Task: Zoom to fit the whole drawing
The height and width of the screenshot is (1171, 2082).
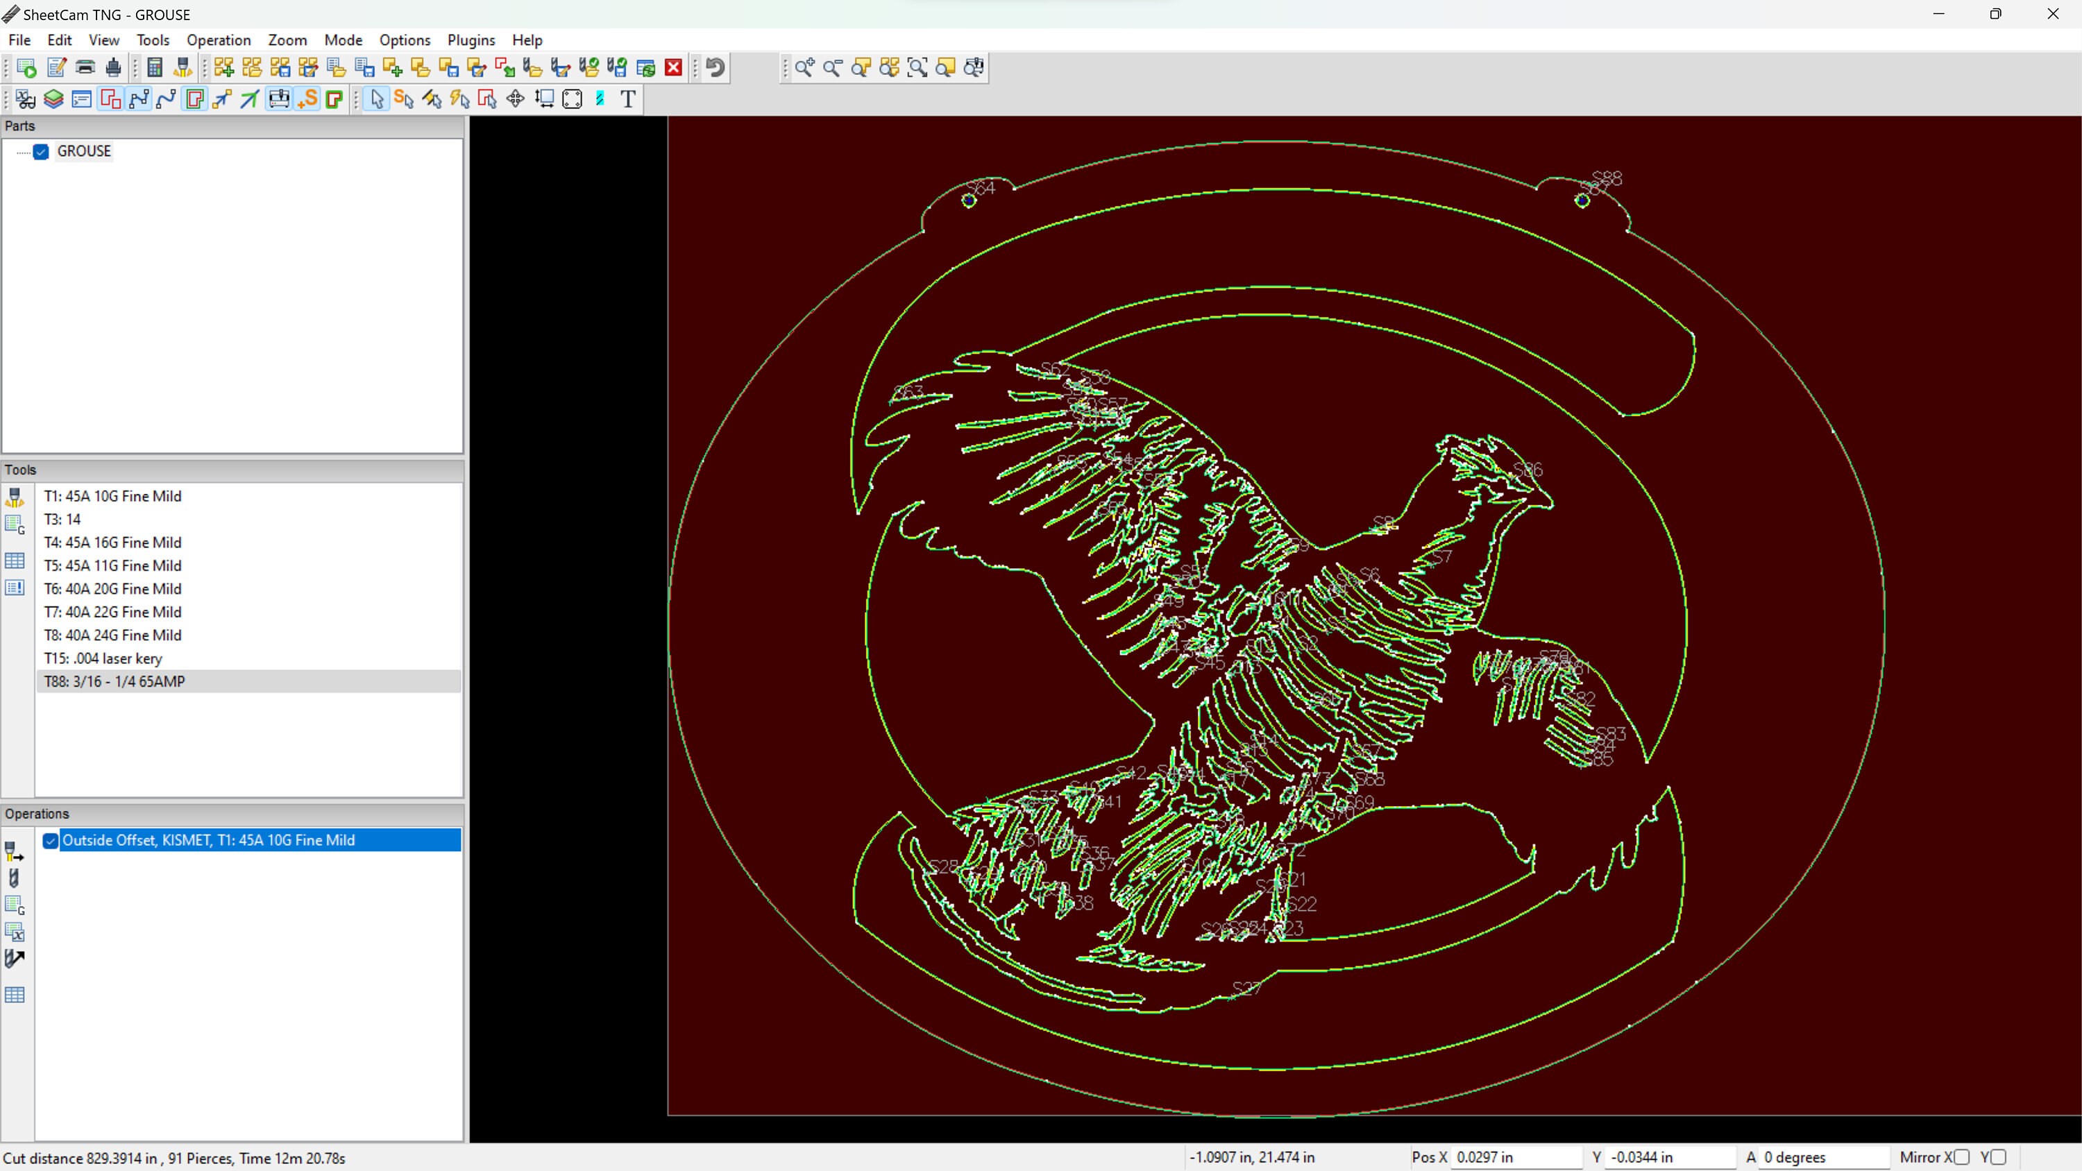Action: pyautogui.click(x=917, y=68)
